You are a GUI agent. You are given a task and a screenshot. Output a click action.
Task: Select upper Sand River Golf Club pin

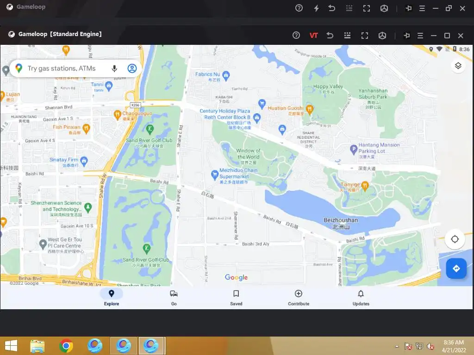(x=150, y=129)
